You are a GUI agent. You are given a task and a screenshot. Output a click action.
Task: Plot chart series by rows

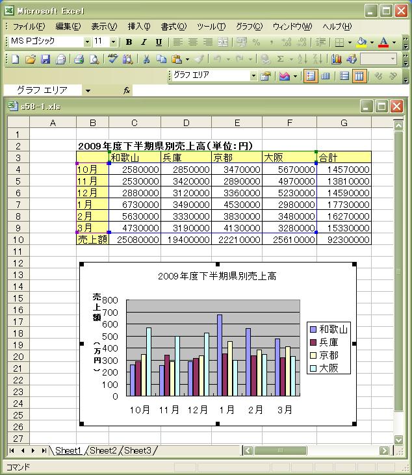[344, 76]
